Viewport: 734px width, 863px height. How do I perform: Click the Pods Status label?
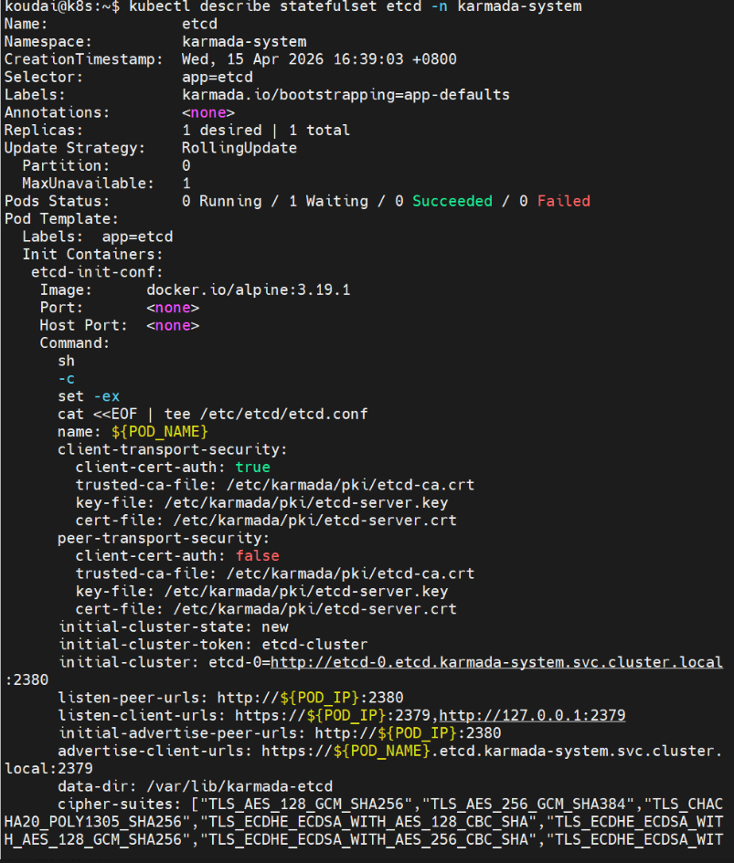[58, 201]
